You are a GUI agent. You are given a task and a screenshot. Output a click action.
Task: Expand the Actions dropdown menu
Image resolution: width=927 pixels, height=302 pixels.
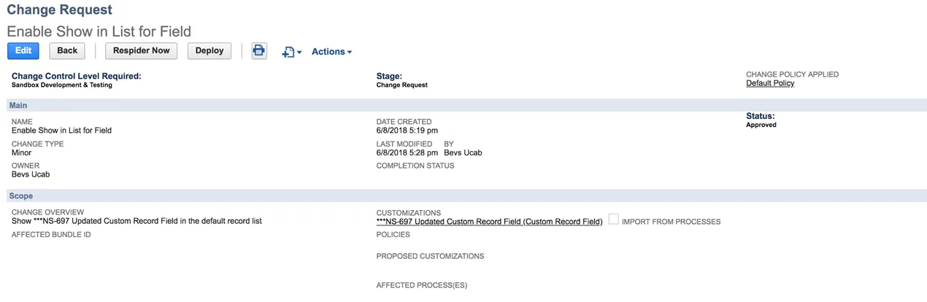[x=331, y=52]
